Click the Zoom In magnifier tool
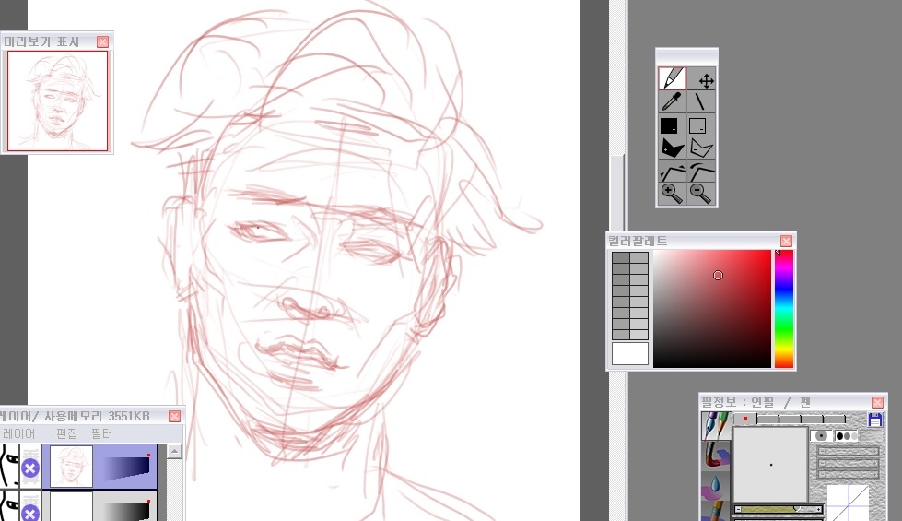Image resolution: width=902 pixels, height=521 pixels. click(x=672, y=193)
